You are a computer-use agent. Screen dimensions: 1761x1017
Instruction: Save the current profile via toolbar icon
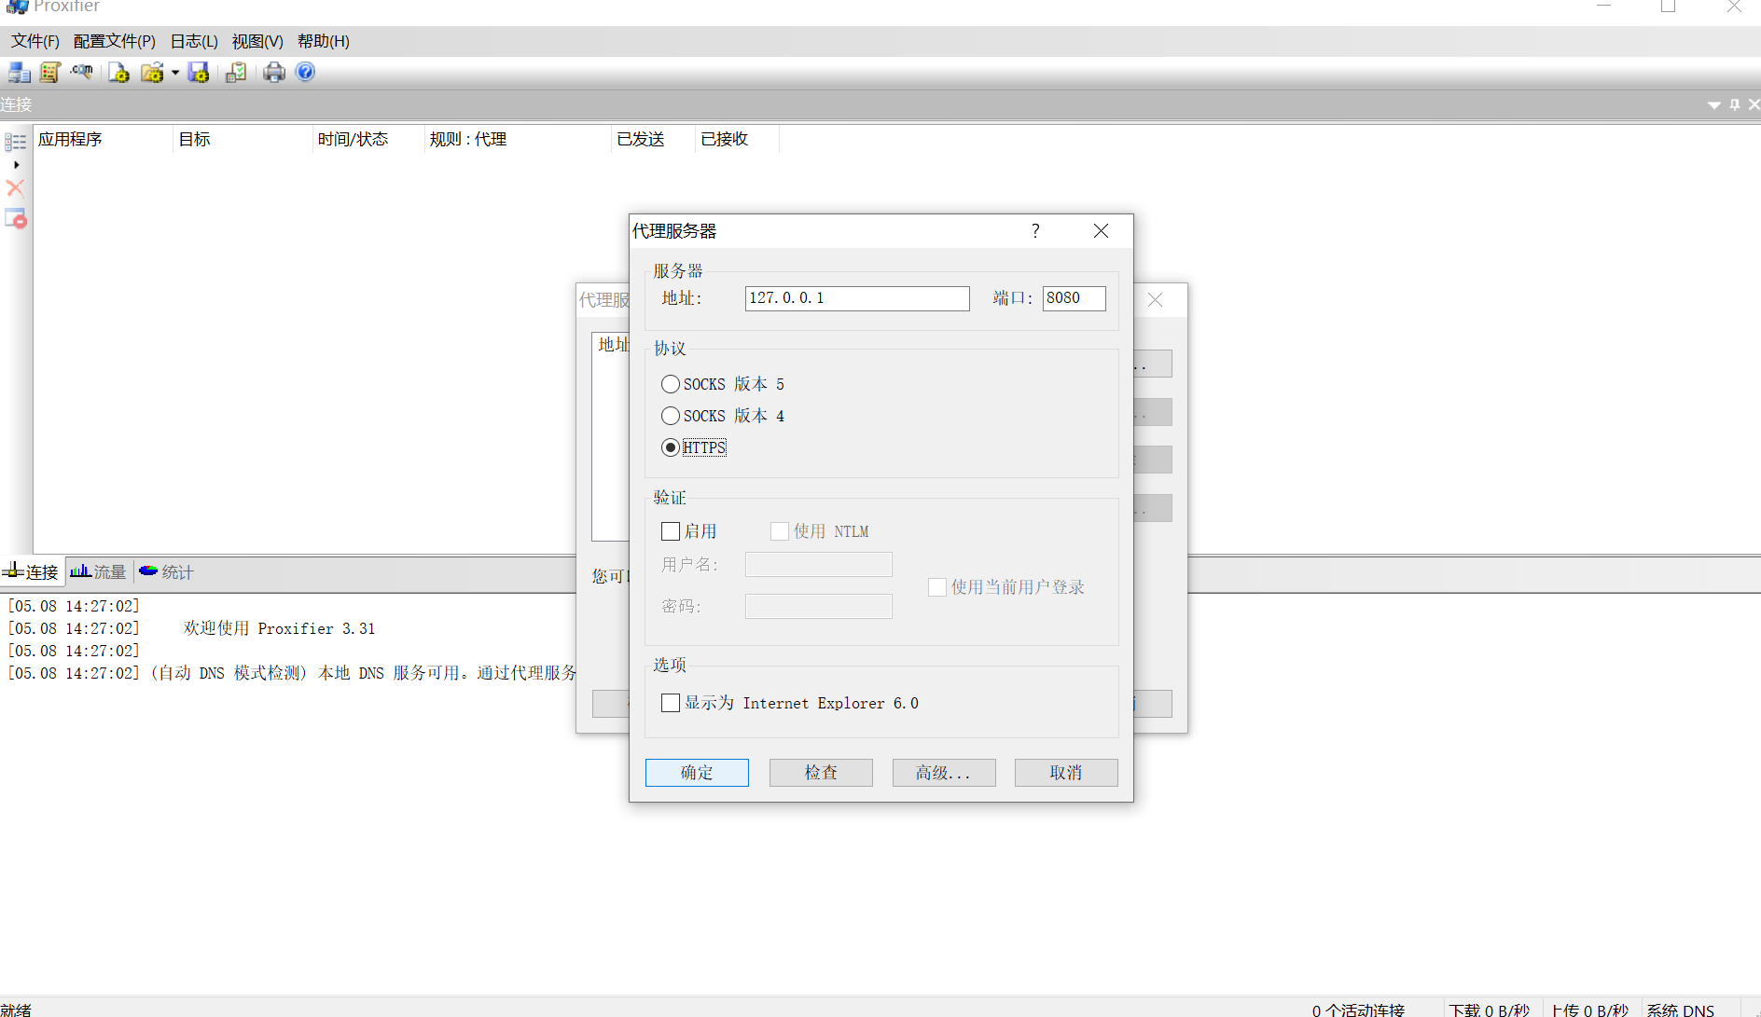point(198,72)
